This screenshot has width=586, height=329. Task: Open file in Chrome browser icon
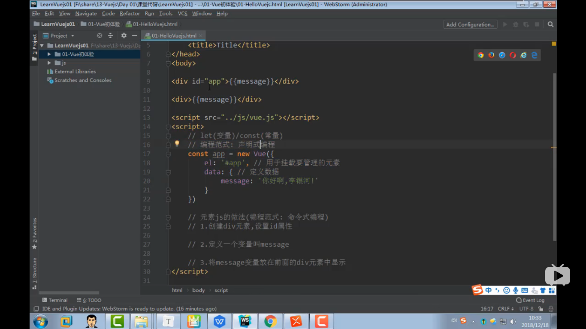click(480, 55)
